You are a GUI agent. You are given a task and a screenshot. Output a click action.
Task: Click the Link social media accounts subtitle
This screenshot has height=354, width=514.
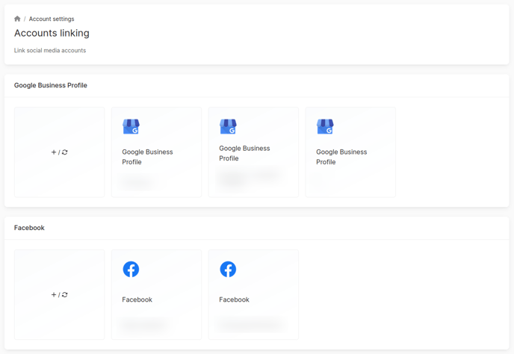click(x=50, y=51)
